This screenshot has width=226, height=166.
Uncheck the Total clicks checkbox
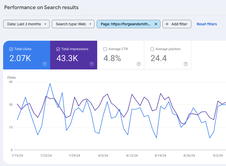11,49
